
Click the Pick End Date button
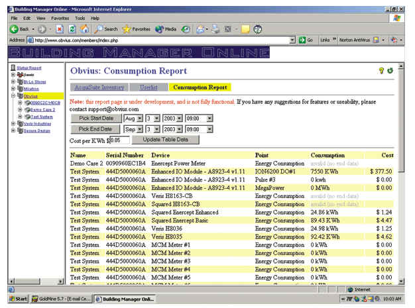(95, 129)
